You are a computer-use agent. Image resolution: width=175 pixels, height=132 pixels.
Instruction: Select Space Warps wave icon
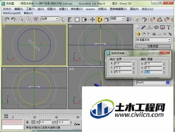click(x=165, y=34)
